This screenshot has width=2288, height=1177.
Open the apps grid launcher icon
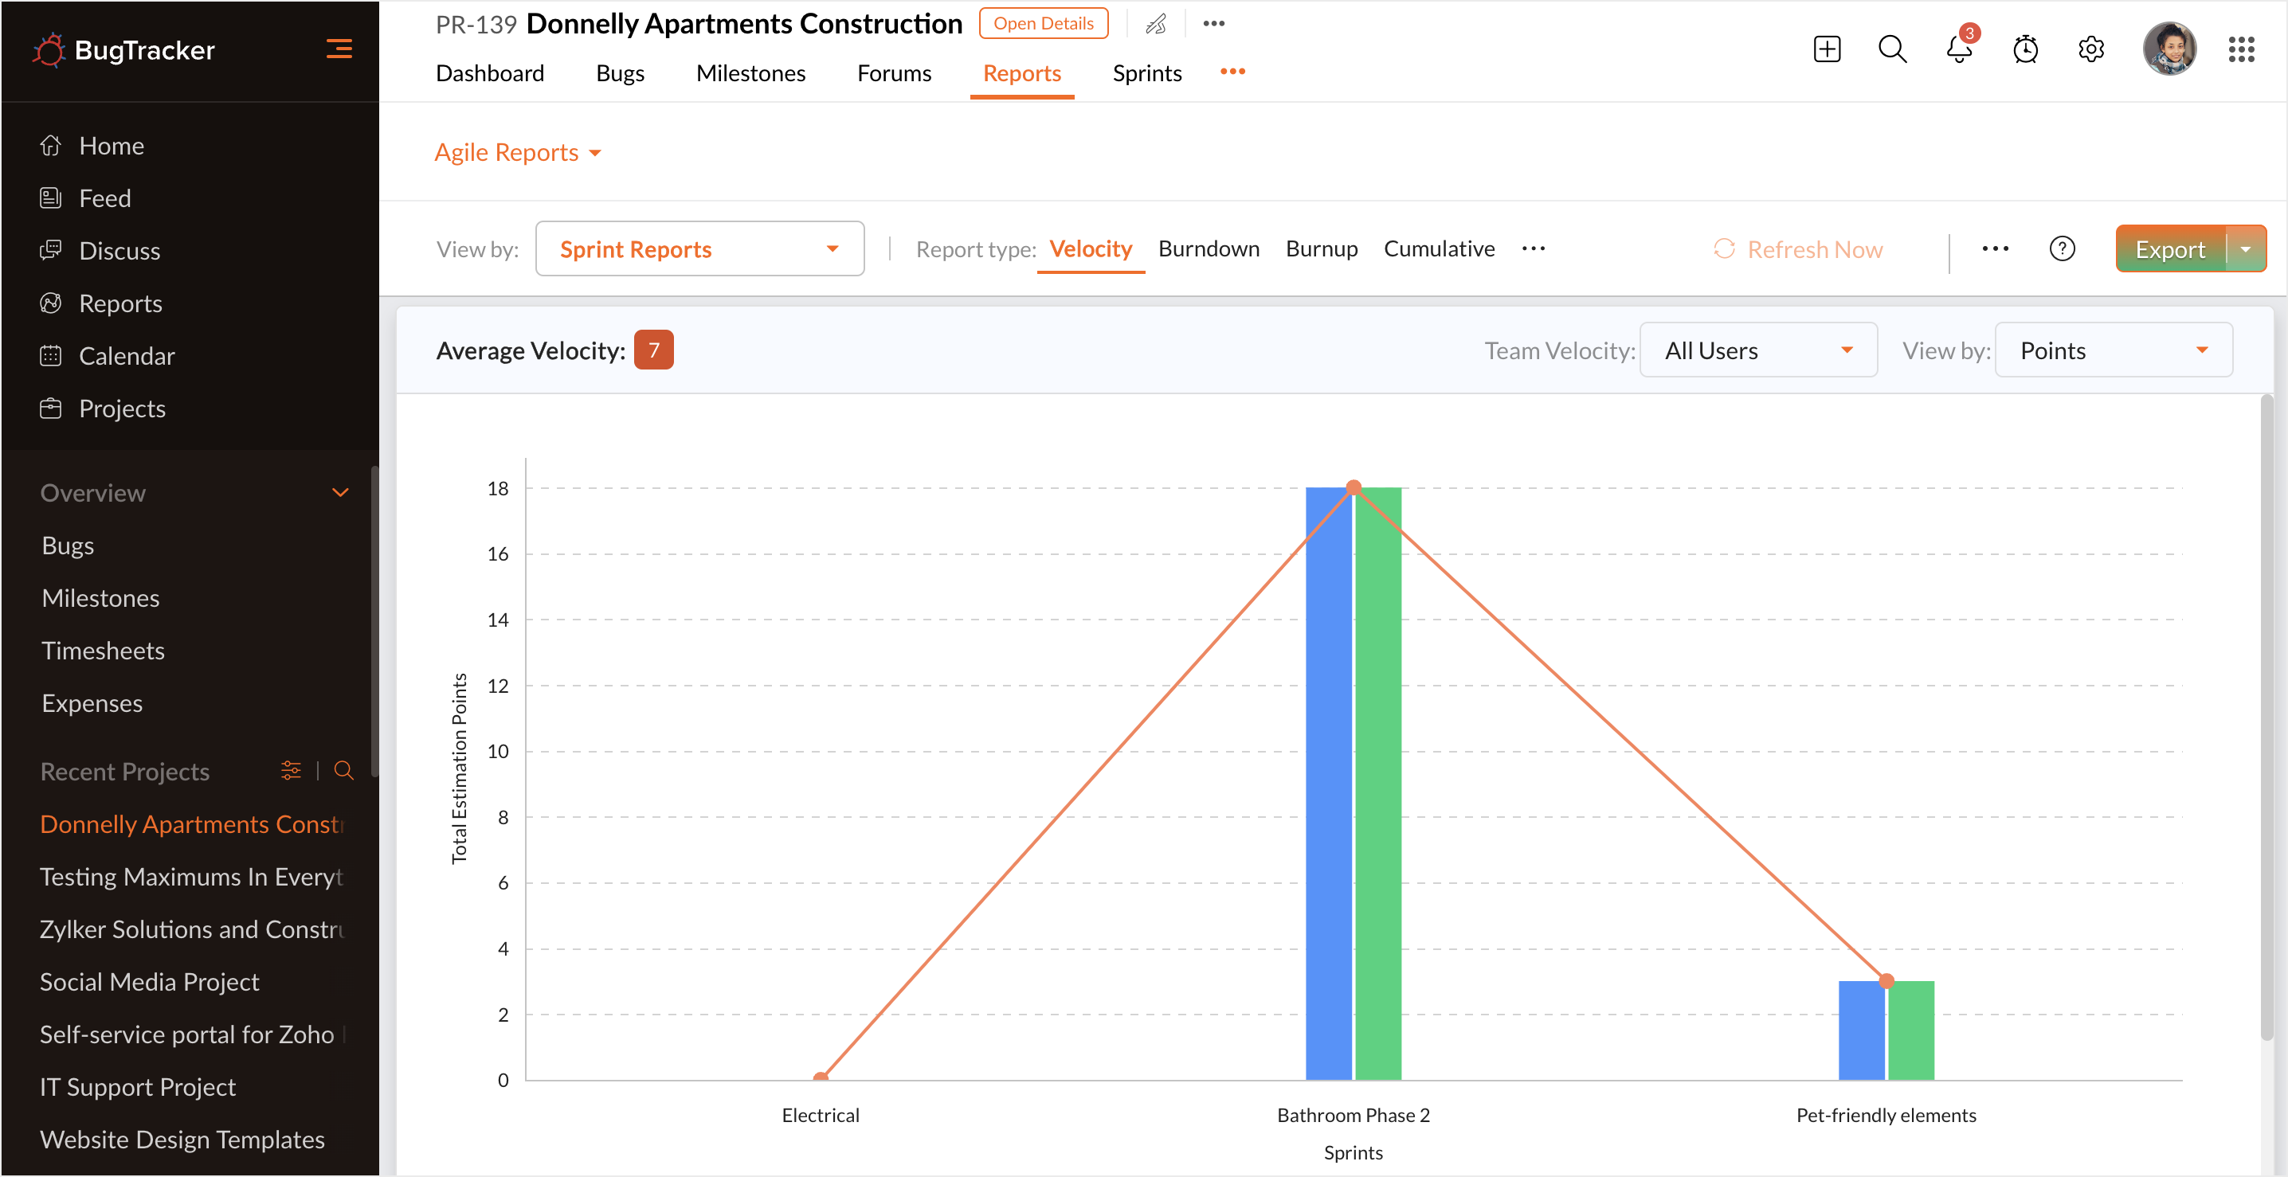2241,49
